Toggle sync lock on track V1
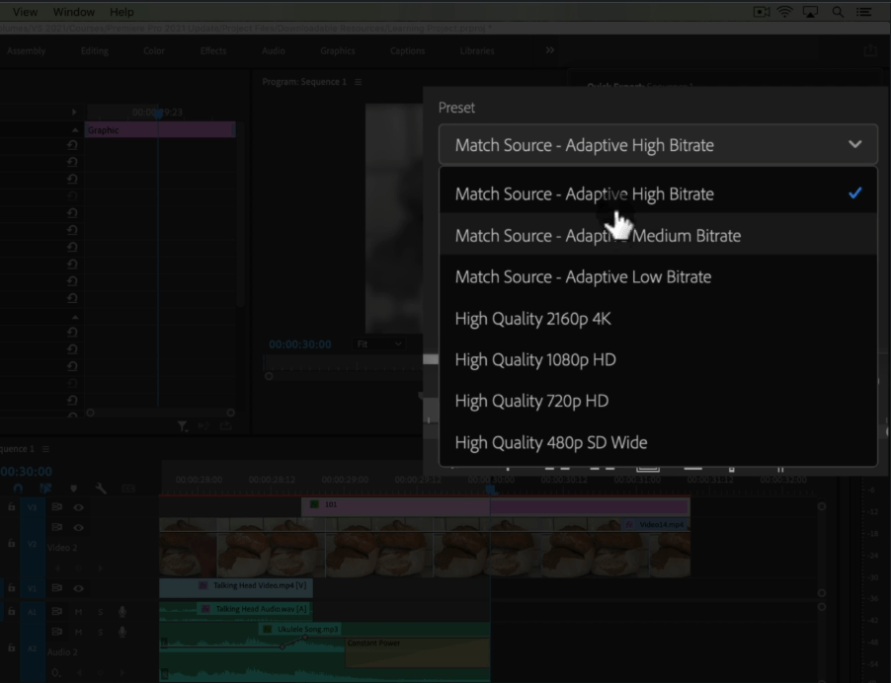 pos(57,588)
